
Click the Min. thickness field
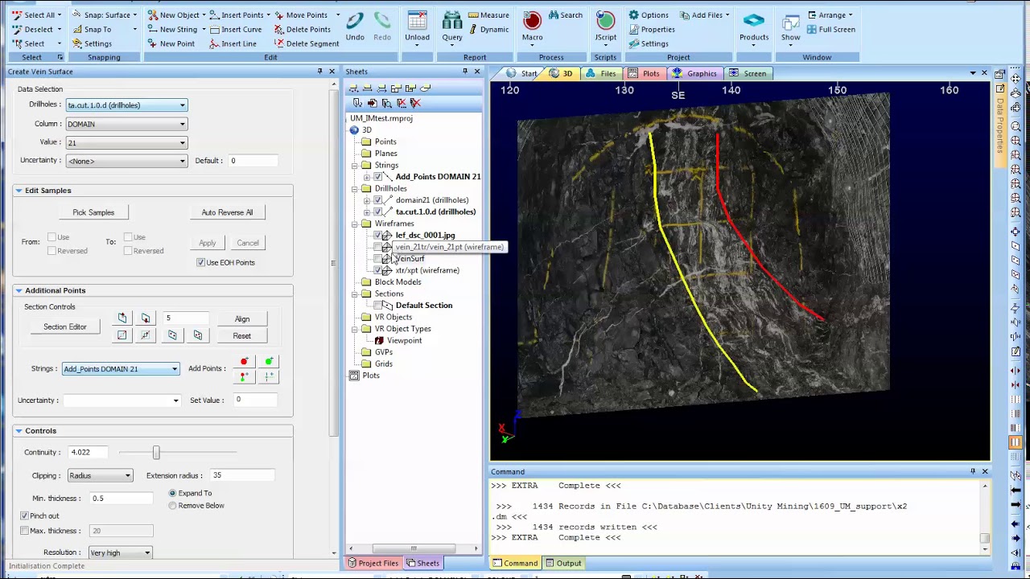coord(121,499)
